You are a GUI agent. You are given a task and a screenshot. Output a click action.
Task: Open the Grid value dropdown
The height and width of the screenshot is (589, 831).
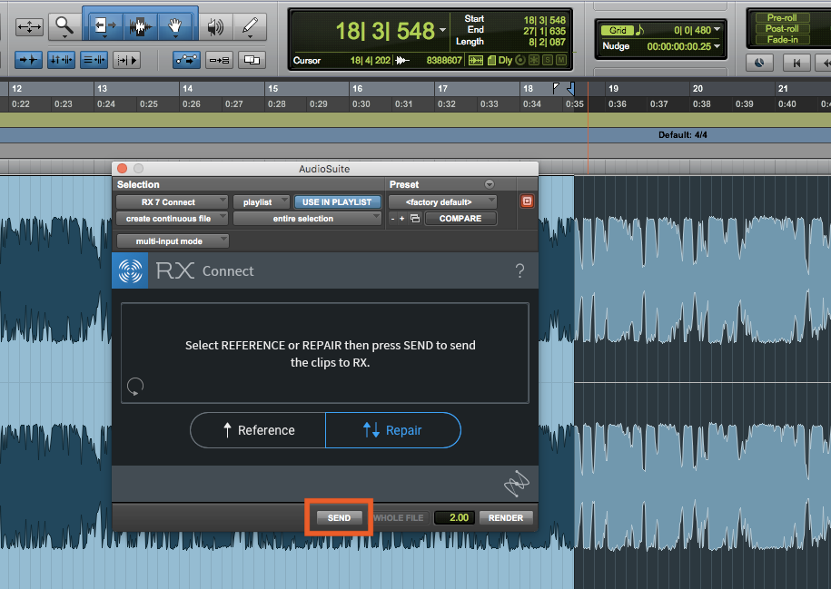pos(717,29)
